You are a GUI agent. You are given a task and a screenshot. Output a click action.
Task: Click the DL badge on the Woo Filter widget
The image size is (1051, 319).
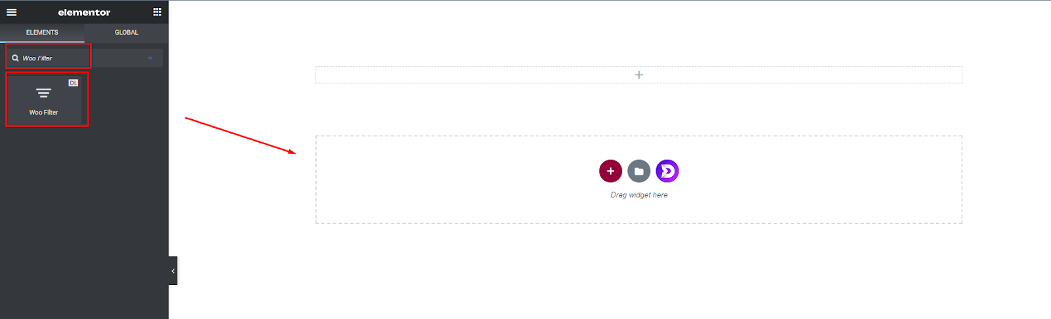pos(73,83)
